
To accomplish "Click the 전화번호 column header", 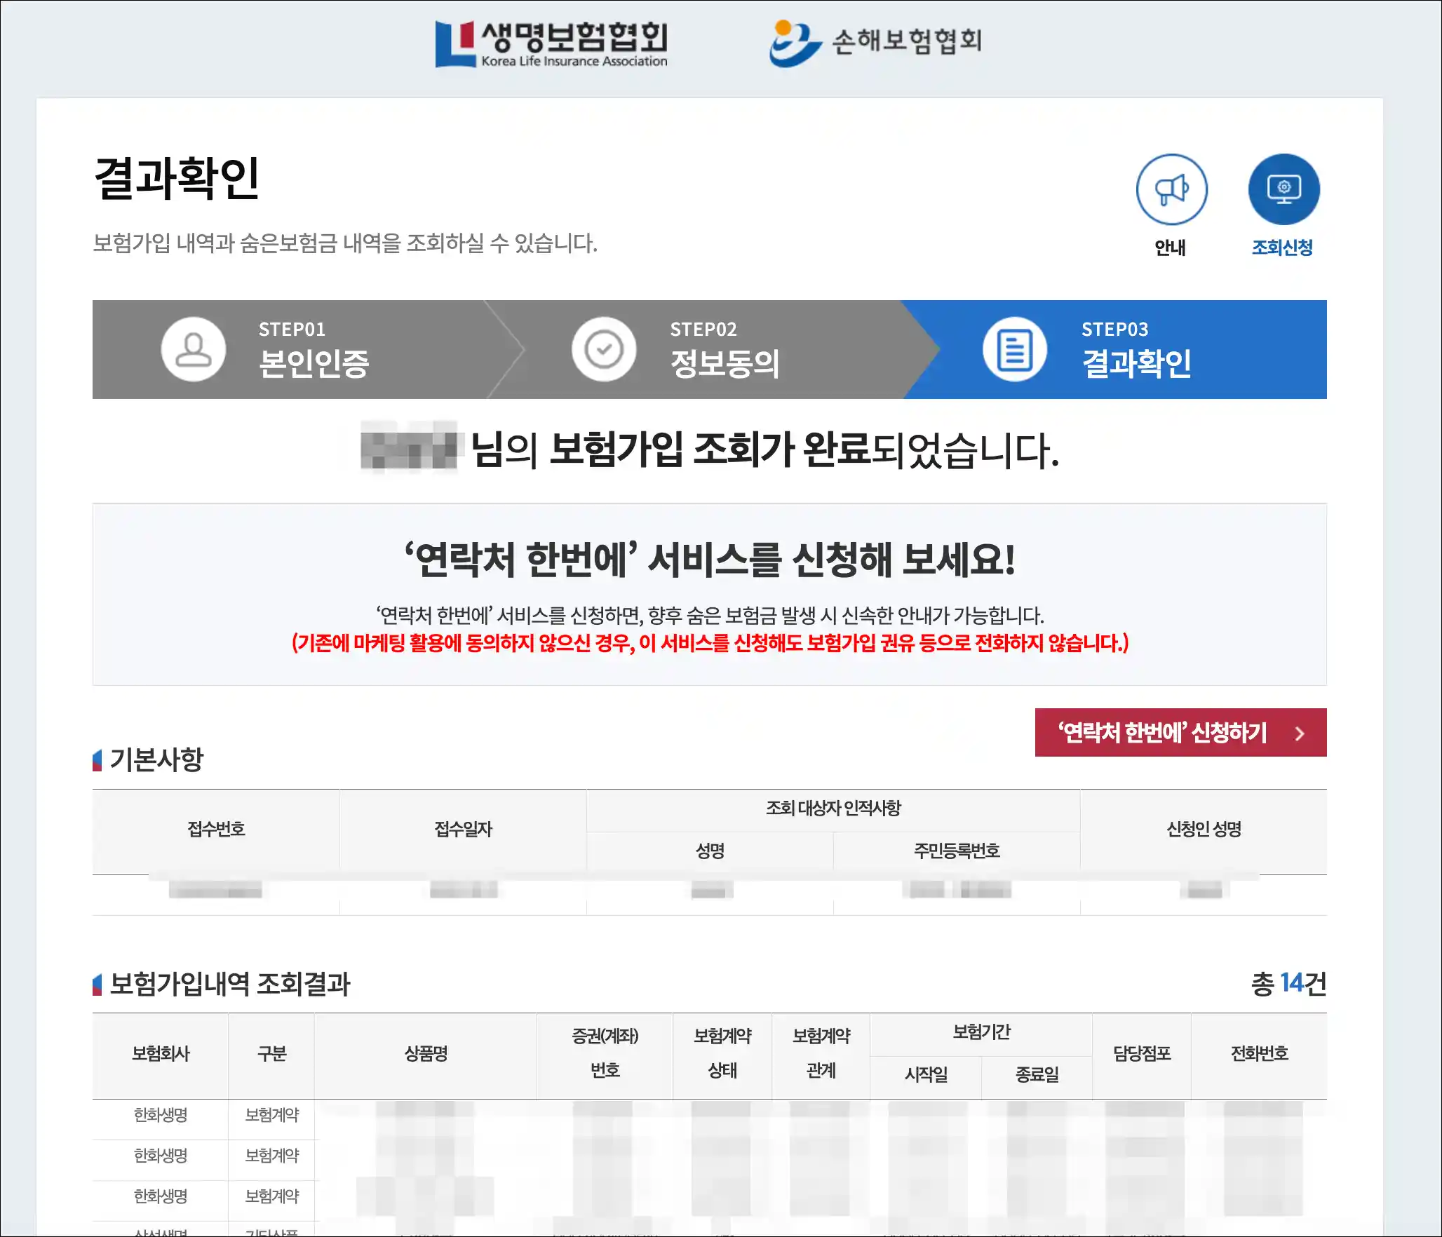I will pos(1259,1053).
